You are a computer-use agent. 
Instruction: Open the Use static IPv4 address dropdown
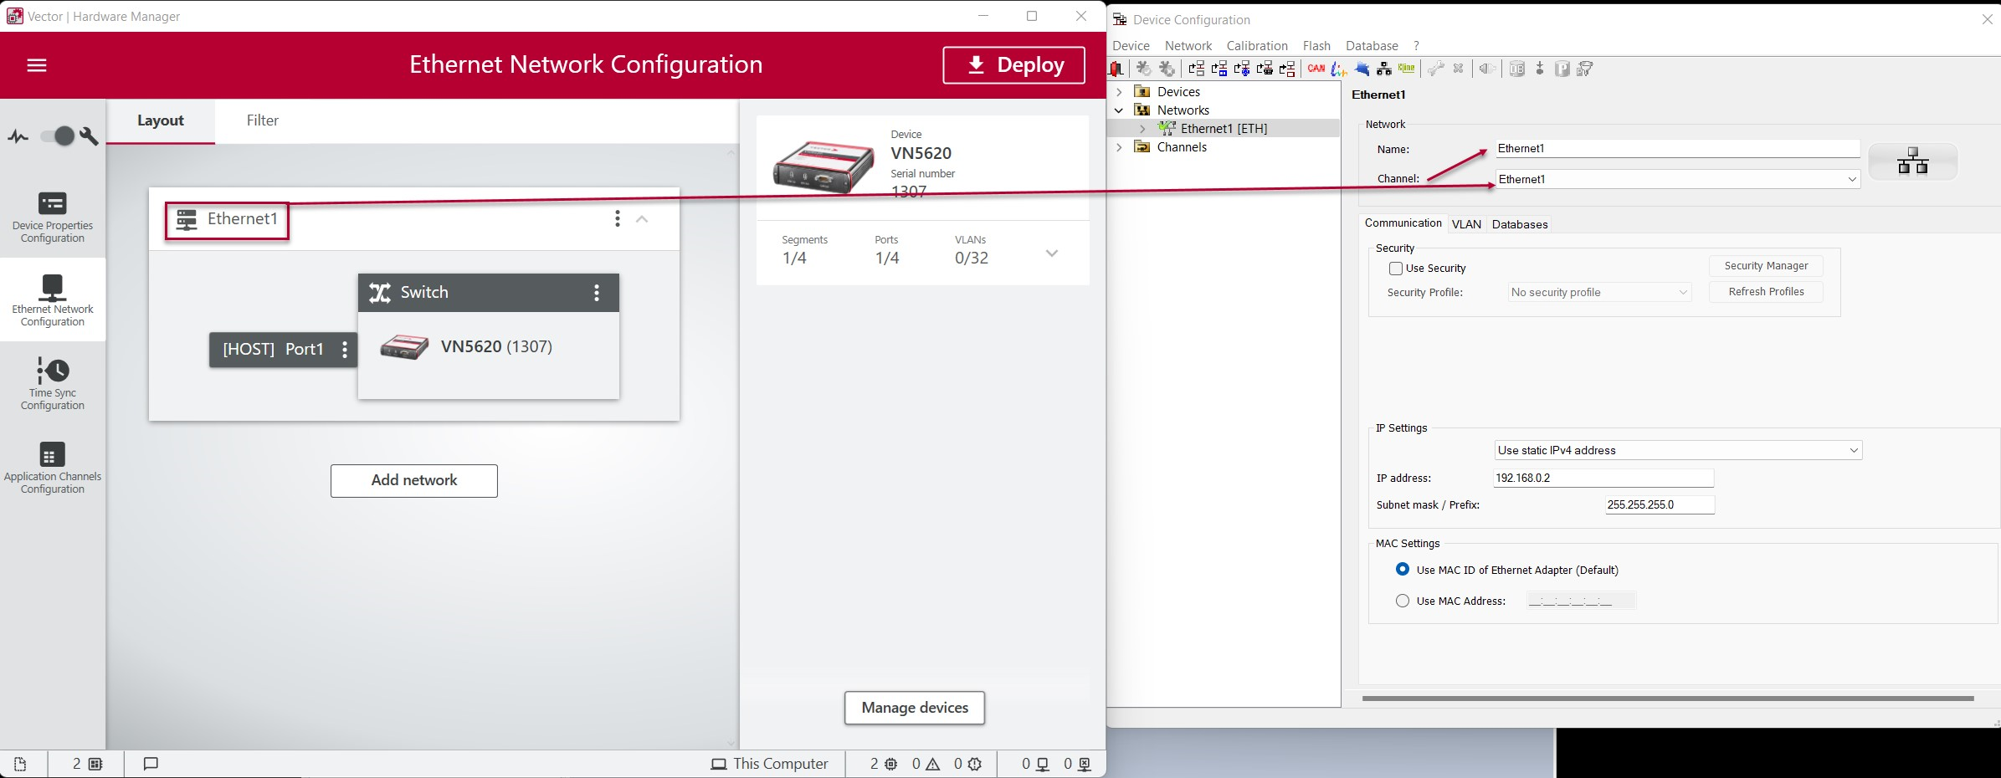1677,450
